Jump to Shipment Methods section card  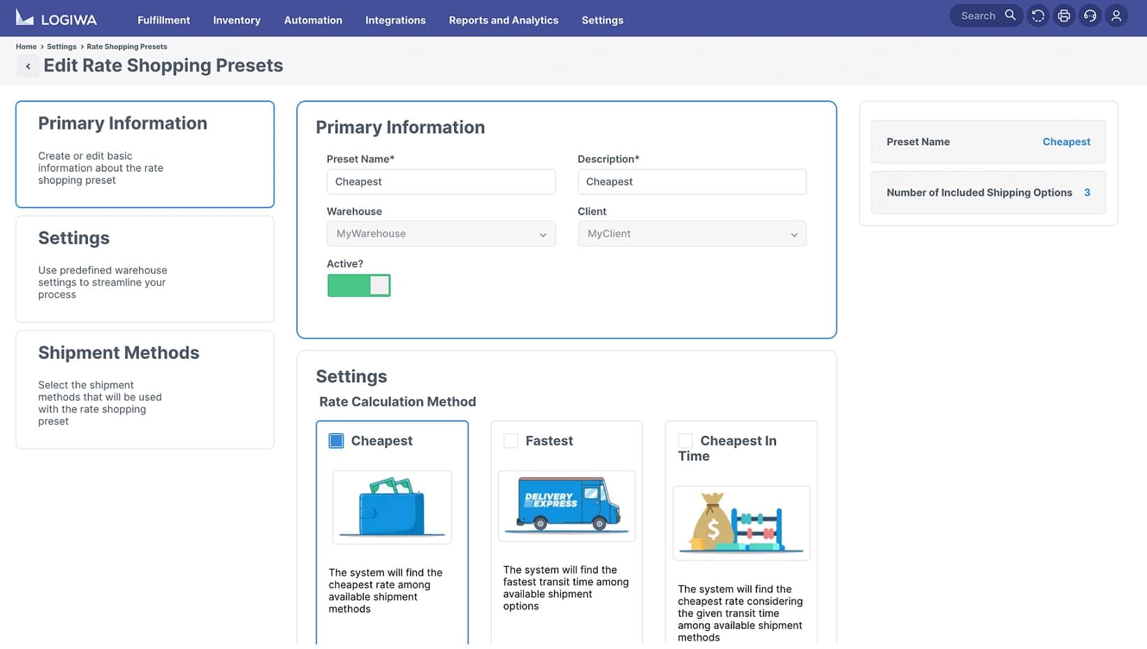click(145, 389)
